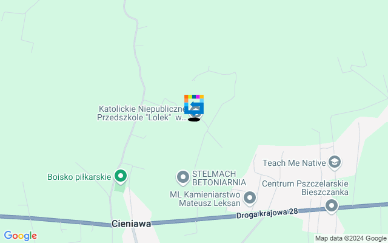Click the small green football pitch area
Image resolution: width=388 pixels, height=243 pixels.
[120, 187]
